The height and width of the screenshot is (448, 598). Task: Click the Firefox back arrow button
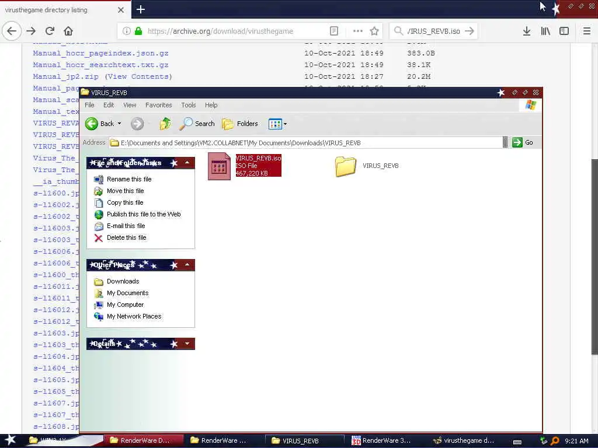12,31
